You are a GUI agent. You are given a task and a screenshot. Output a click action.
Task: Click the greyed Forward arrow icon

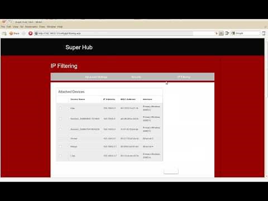(x=24, y=33)
